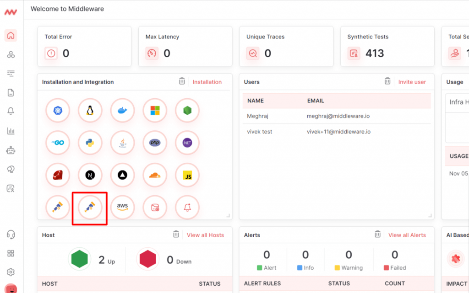Image resolution: width=469 pixels, height=293 pixels.
Task: Select the Python integration icon
Action: 90,143
